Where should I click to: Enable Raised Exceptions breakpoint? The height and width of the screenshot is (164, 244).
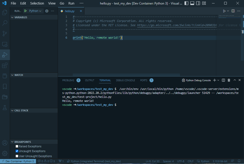[x=17, y=146]
